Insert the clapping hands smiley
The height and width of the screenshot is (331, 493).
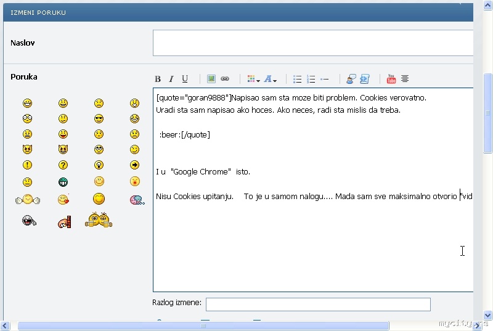28,199
